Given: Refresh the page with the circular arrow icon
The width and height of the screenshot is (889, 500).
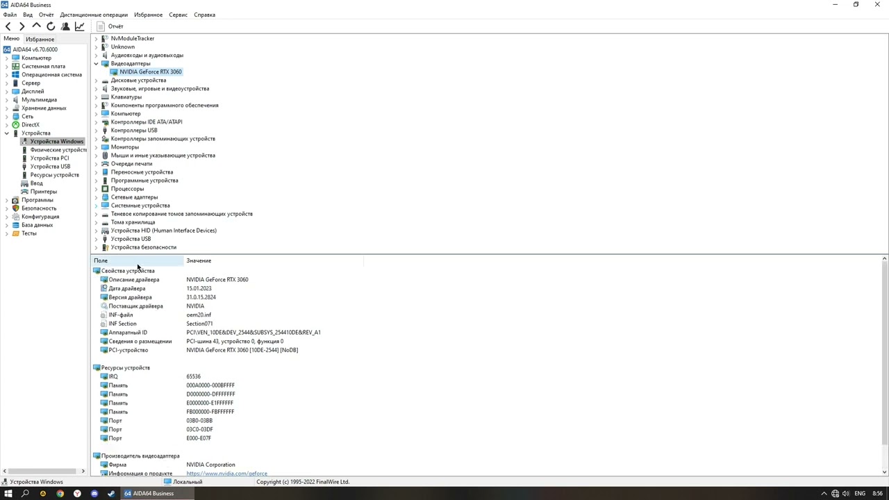Looking at the screenshot, I should coord(51,26).
